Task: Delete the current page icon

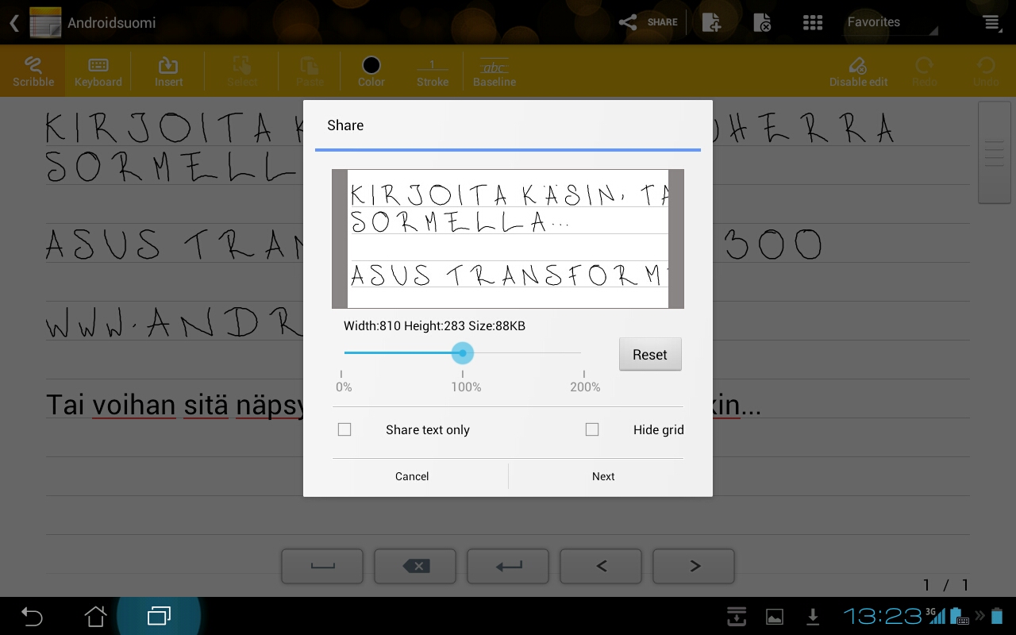Action: 762,22
